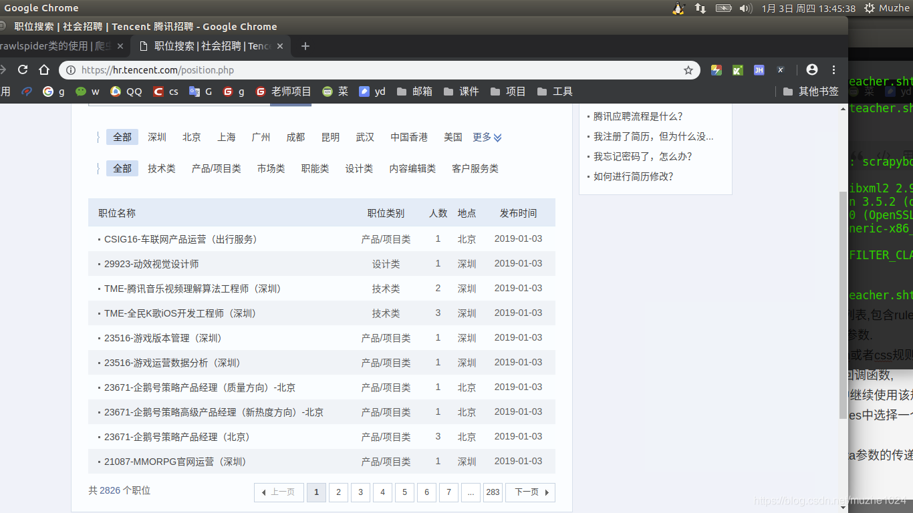Image resolution: width=913 pixels, height=513 pixels.
Task: Open Chrome three-dot menu
Action: click(833, 69)
